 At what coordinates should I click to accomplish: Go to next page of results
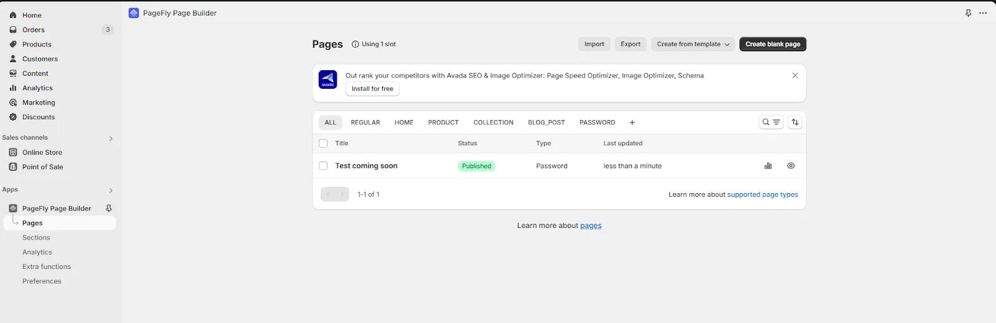342,194
